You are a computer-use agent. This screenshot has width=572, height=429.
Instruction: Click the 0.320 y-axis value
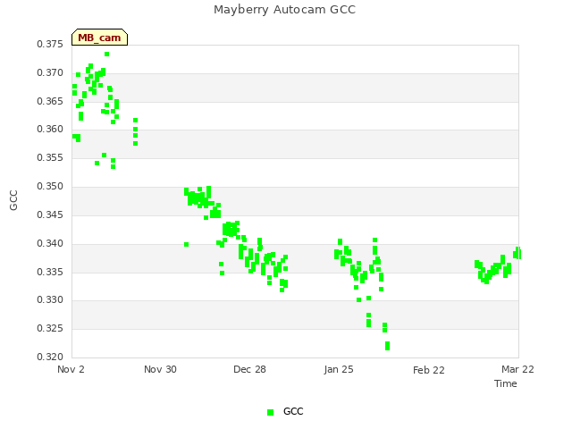click(50, 357)
